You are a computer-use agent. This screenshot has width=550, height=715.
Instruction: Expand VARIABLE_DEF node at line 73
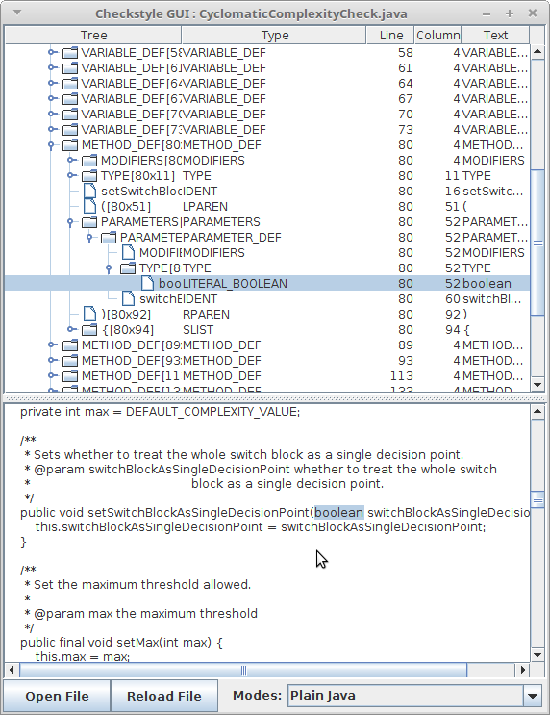pyautogui.click(x=52, y=130)
